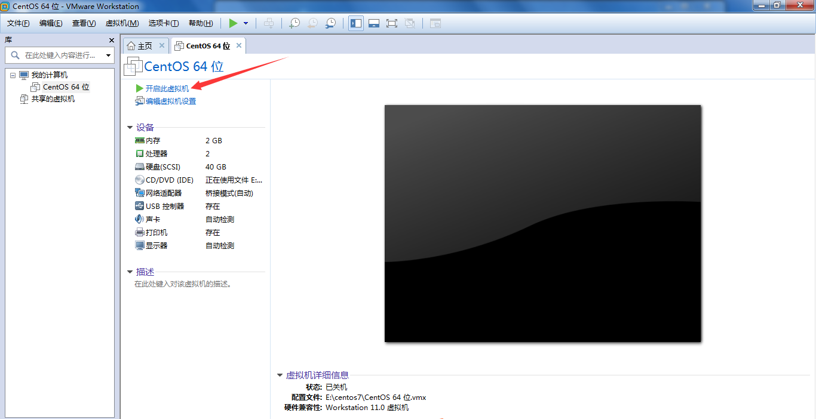This screenshot has height=419, width=816.
Task: Click the virtual machine preview screen
Action: [x=542, y=223]
